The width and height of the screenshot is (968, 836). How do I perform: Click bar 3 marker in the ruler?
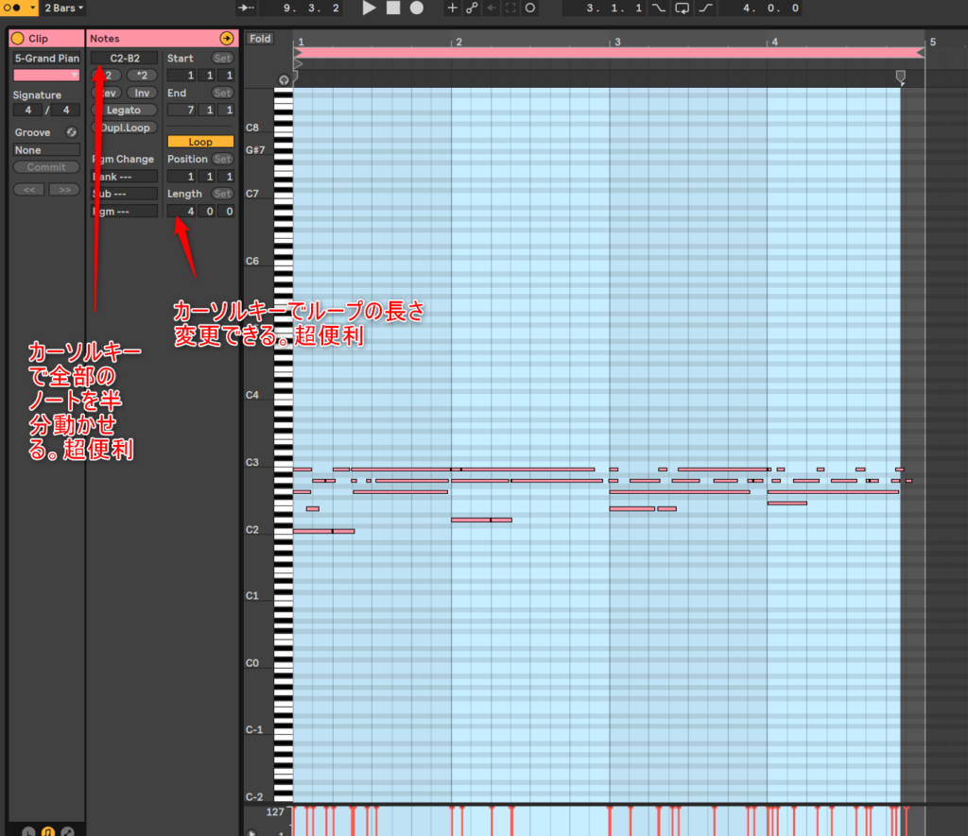[x=614, y=42]
